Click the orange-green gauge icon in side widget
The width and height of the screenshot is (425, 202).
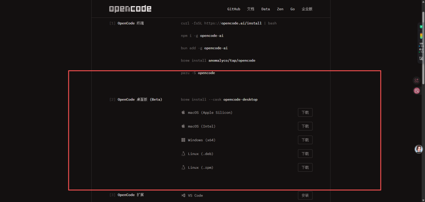(421, 36)
